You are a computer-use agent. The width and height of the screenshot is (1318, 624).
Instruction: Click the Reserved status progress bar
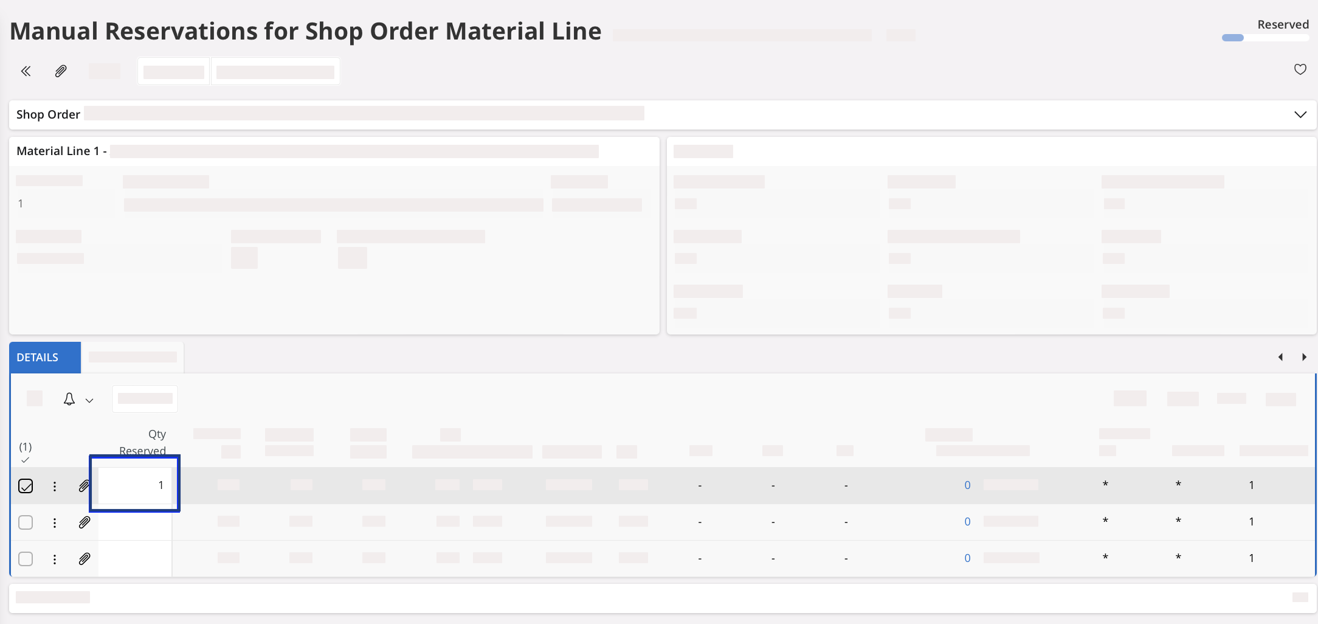pos(1265,38)
